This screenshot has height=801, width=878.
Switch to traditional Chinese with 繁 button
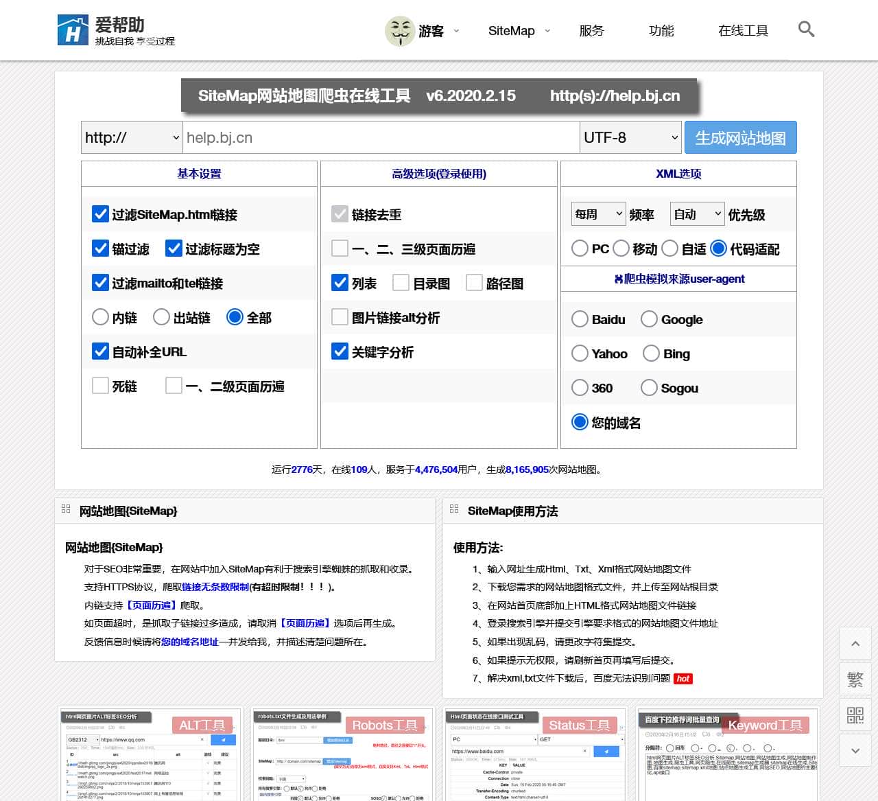[x=855, y=680]
